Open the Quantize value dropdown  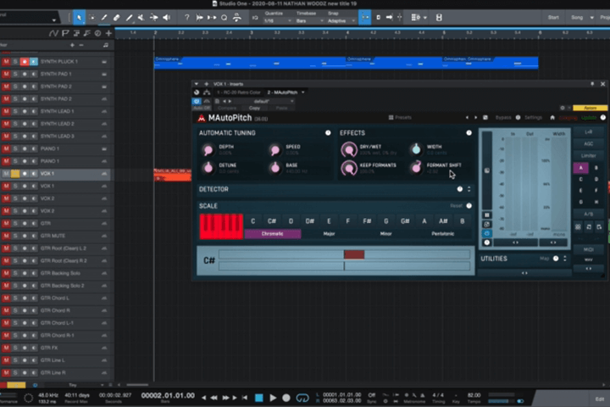[x=278, y=20]
